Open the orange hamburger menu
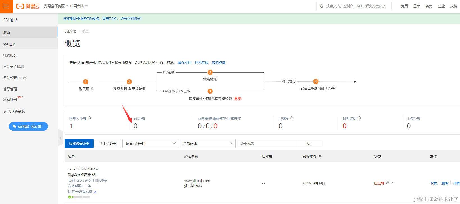 (6, 6)
